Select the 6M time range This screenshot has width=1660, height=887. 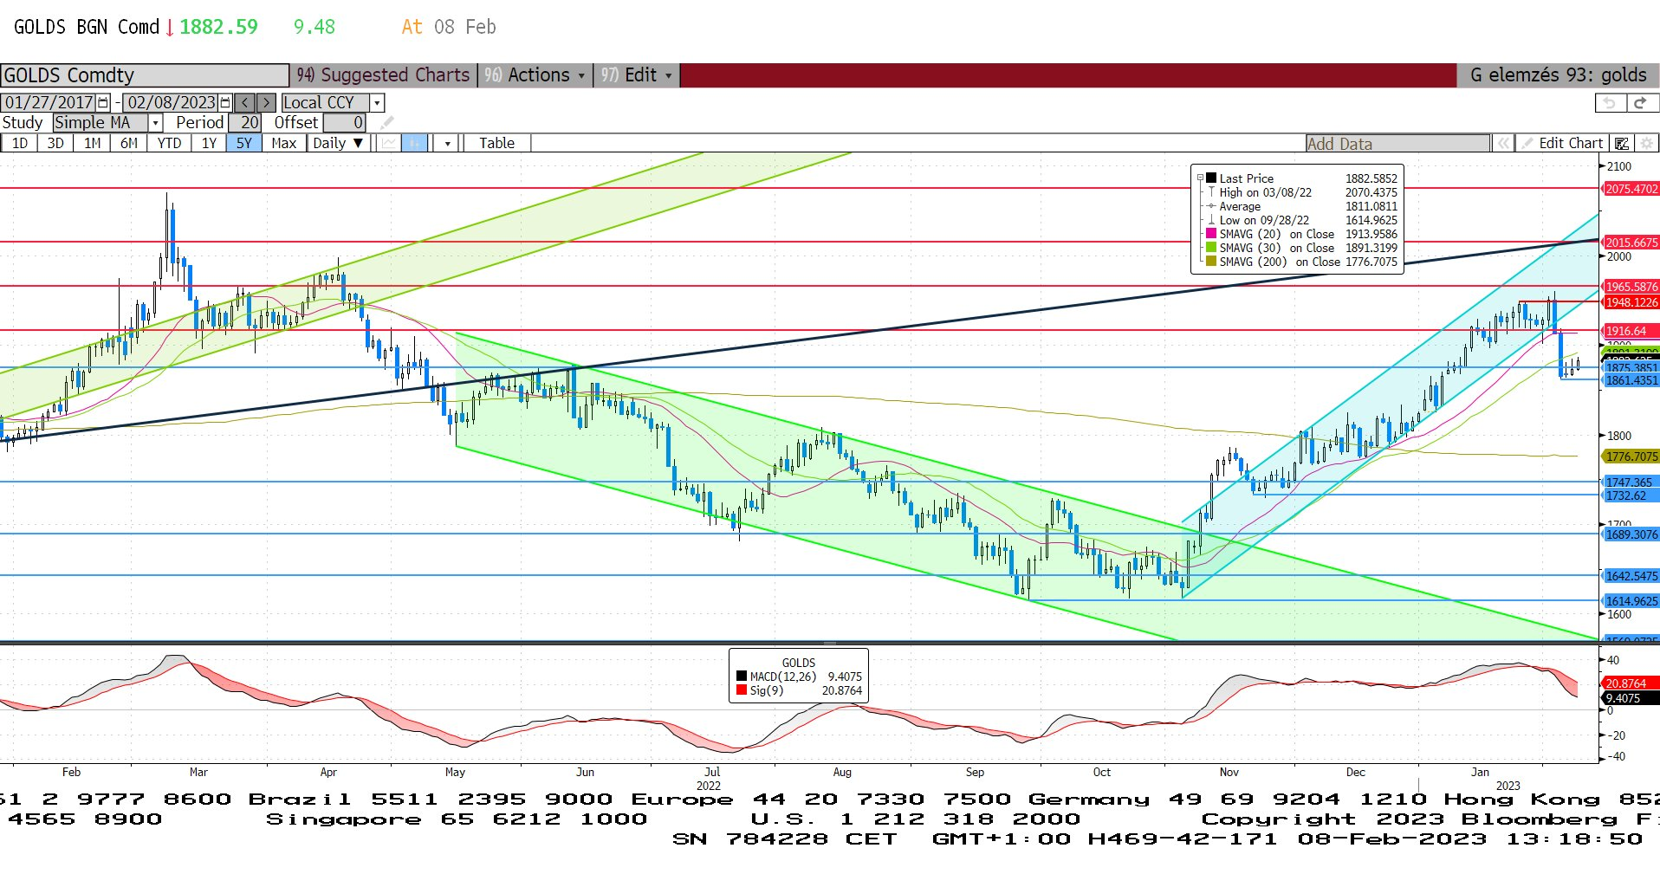coord(129,143)
